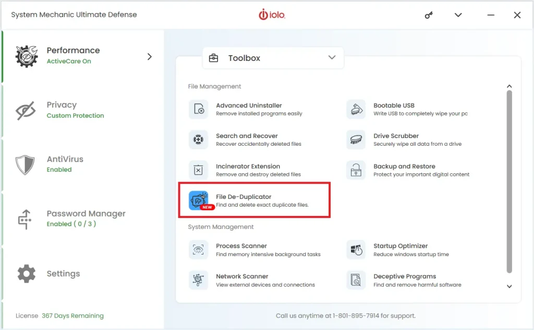Launch the Backup and Restore icon
Image resolution: width=534 pixels, height=330 pixels.
click(356, 170)
